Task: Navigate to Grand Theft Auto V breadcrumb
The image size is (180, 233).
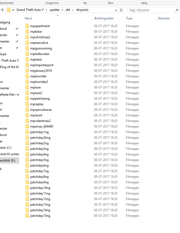Action: tap(30, 10)
